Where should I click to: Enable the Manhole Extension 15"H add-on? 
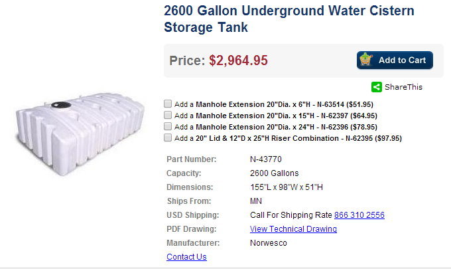click(x=168, y=115)
